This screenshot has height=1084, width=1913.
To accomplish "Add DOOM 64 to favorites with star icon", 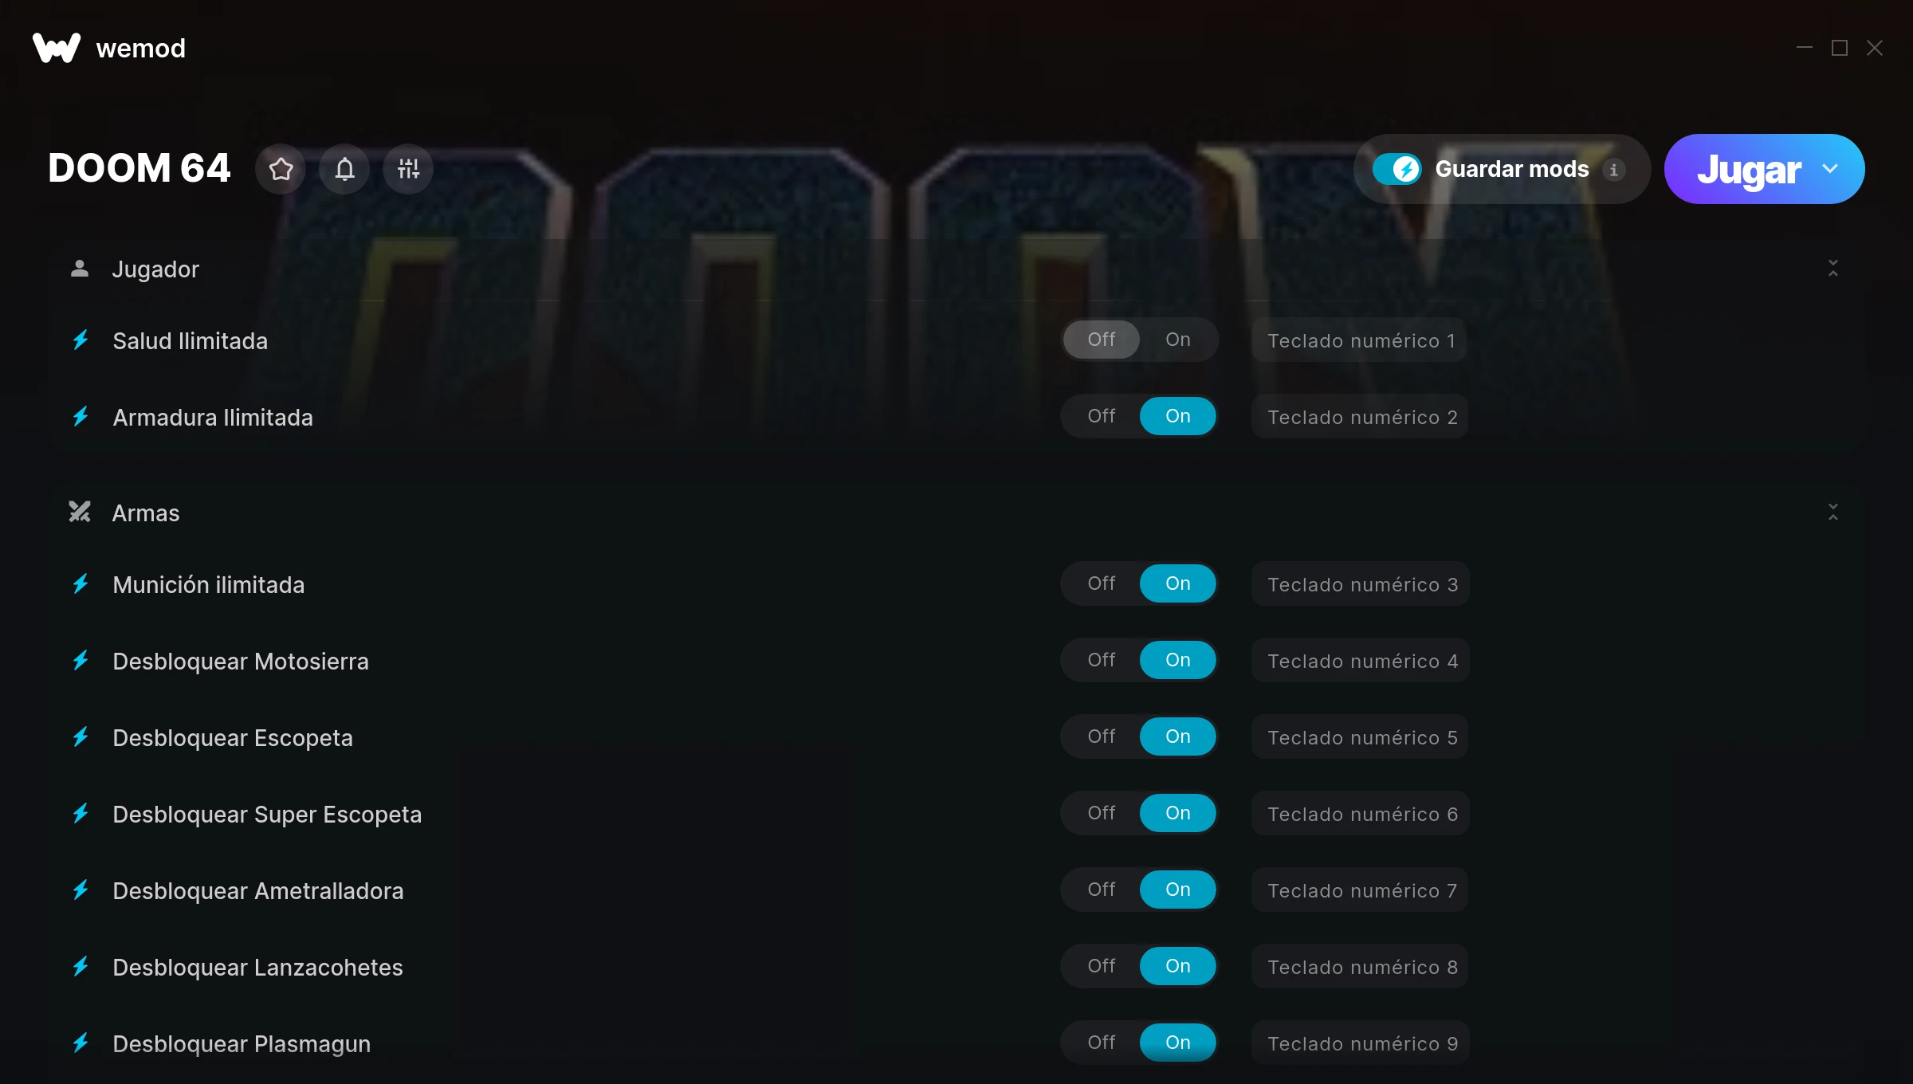I will coord(281,169).
